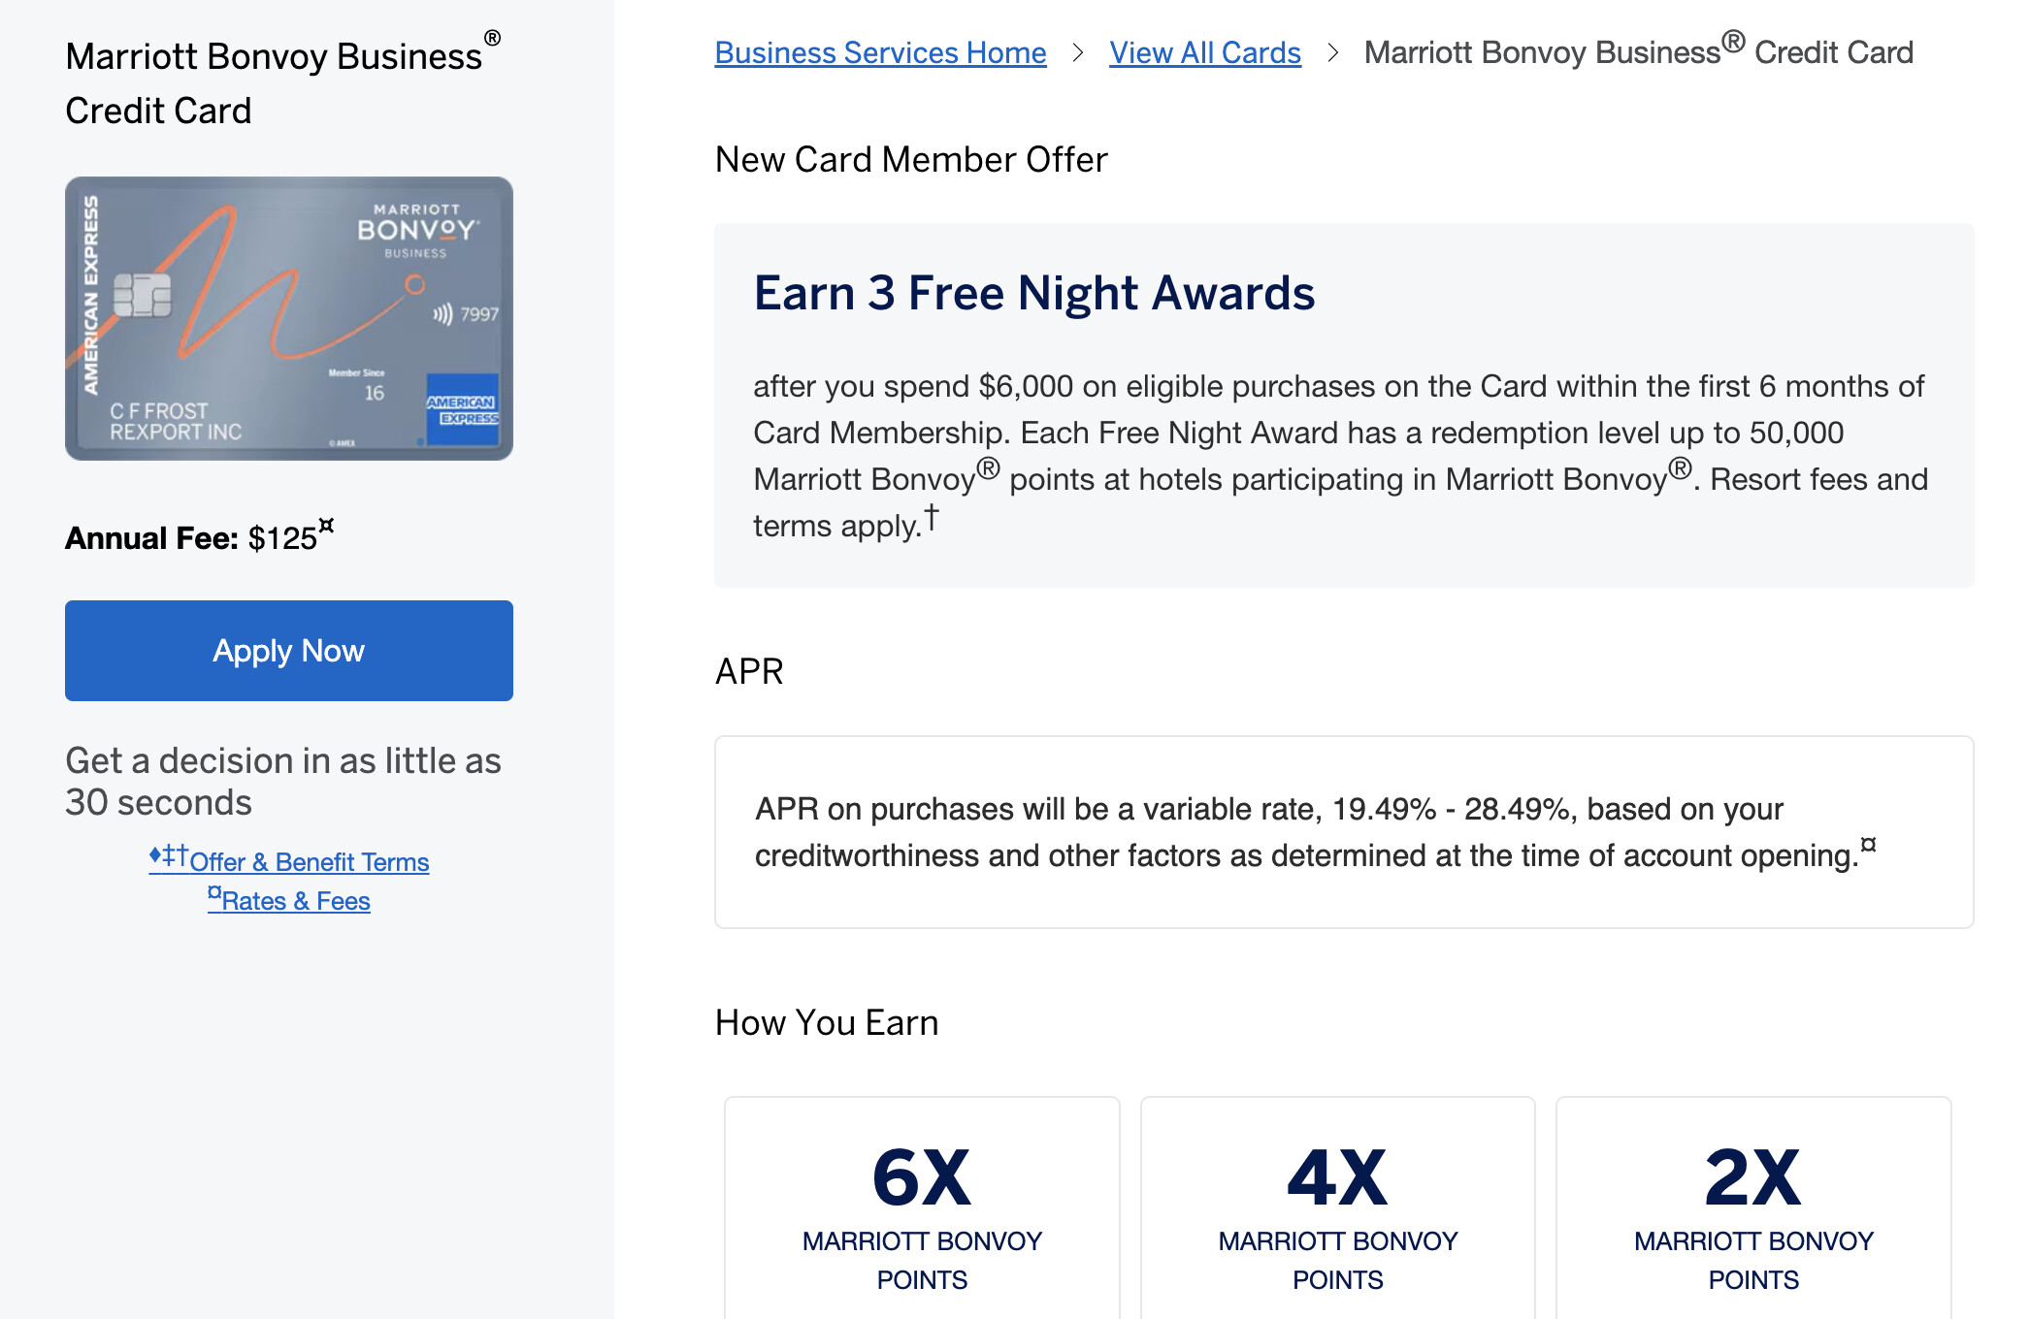The width and height of the screenshot is (2030, 1319).
Task: Select the 2X Marriott Bonvoy Points tile
Action: pos(1752,1207)
